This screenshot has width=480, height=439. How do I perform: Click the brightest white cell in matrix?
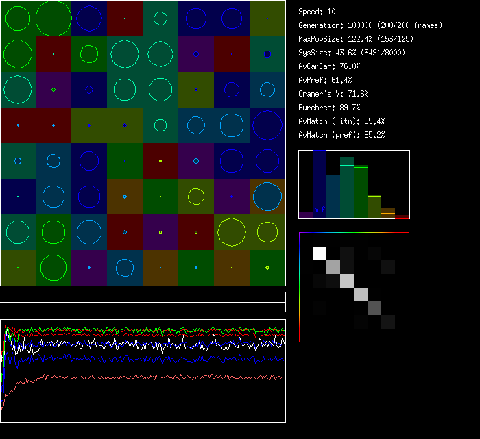point(320,253)
